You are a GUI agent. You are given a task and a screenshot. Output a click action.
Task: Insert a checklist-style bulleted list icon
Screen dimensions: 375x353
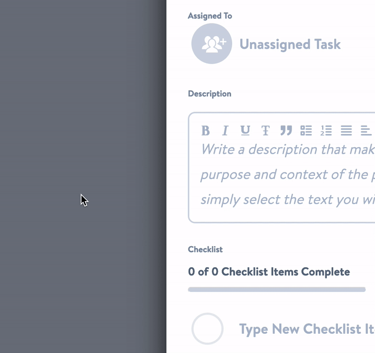pos(306,131)
